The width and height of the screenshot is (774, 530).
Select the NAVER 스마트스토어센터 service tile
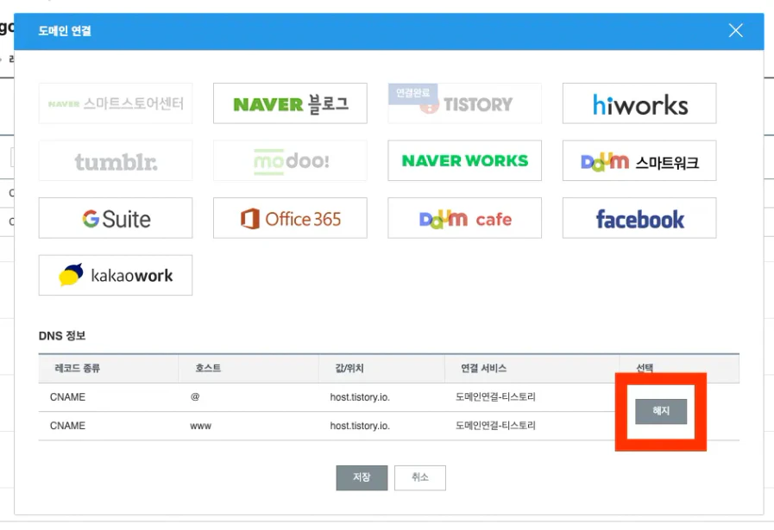(116, 103)
